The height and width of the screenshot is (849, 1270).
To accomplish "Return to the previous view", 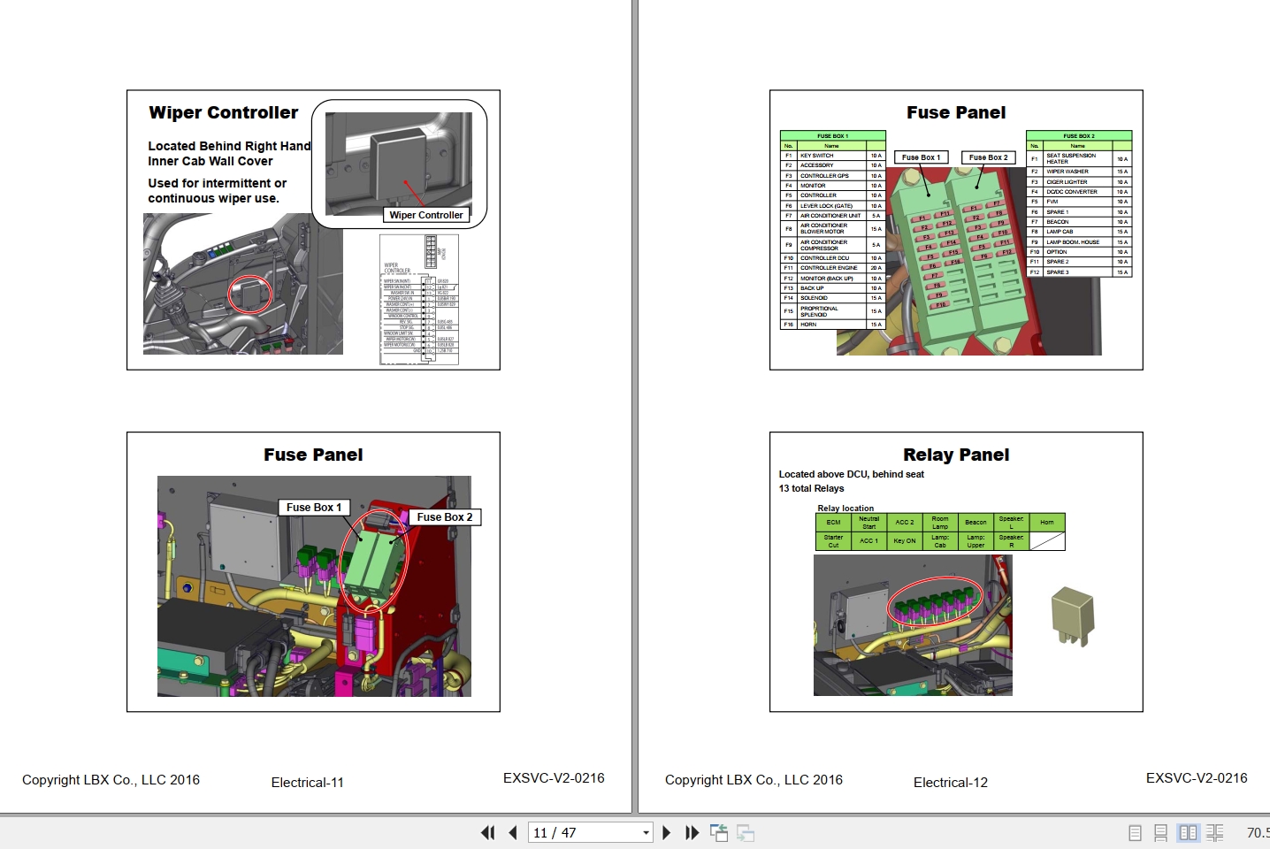I will point(718,832).
